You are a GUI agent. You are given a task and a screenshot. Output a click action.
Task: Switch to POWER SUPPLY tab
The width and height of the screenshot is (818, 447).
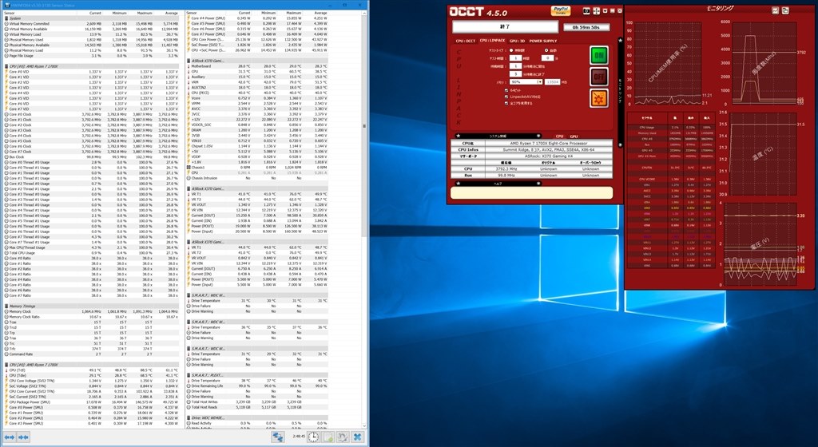[543, 41]
